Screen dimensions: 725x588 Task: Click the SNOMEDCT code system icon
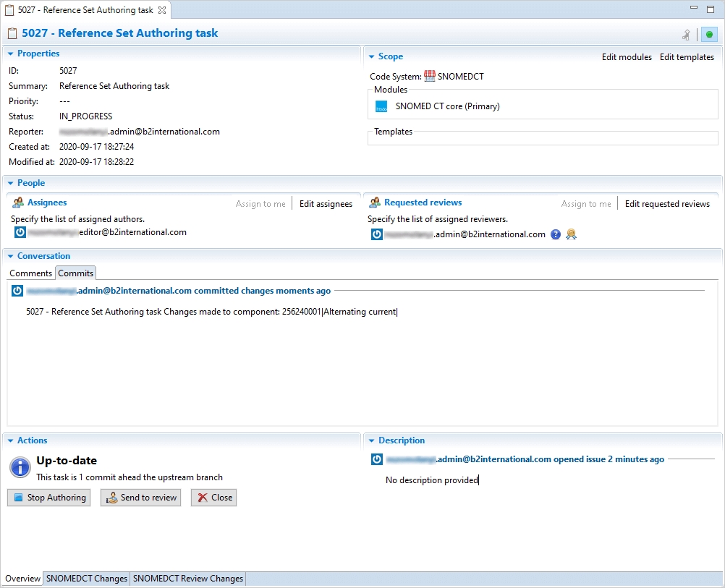click(430, 76)
